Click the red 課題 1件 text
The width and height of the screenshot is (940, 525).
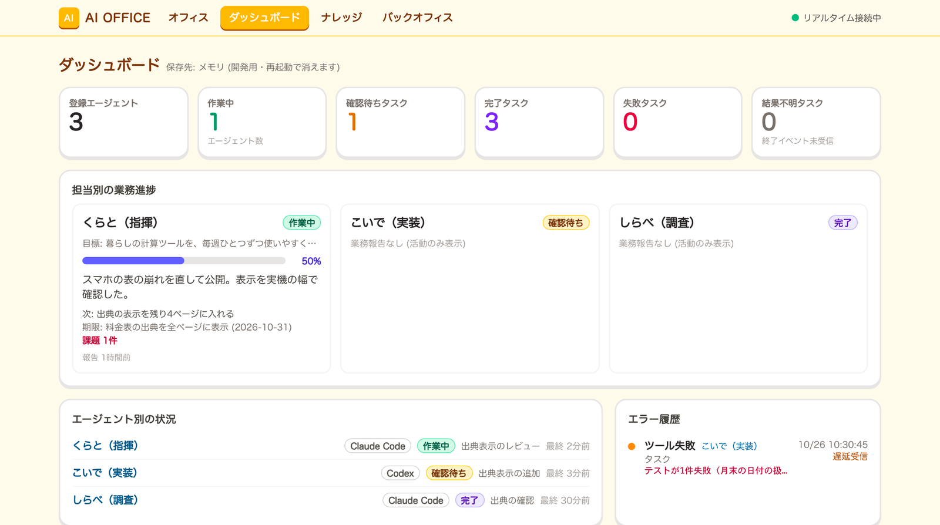[x=100, y=341]
